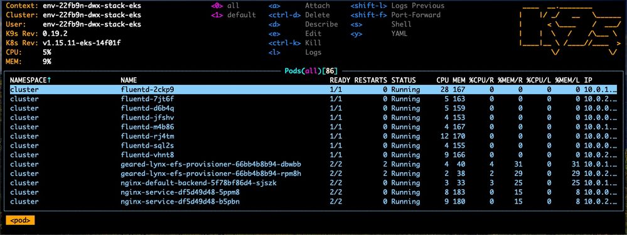Click the <d> Describe shortcut
627x235 pixels.
303,24
